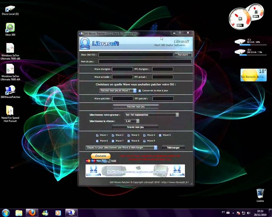
Task: Click the Wave patchée field
Action: [123, 99]
